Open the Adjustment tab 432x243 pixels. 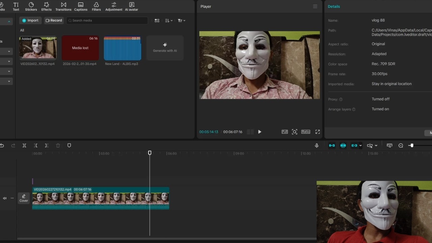114,6
